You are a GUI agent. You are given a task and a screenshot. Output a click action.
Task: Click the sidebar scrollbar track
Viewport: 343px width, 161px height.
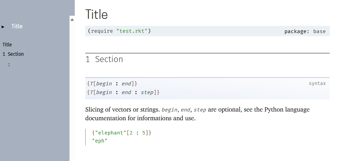(72, 87)
